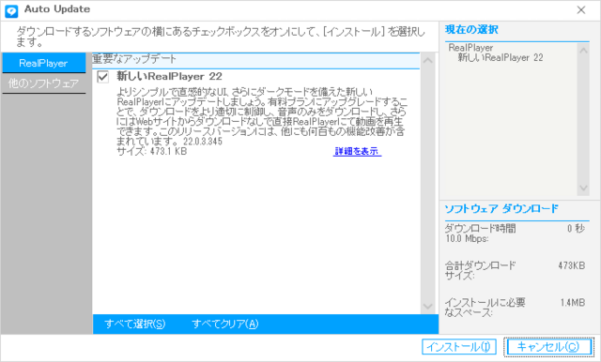
Task: Click update list scrollbar up arrow
Action: 428,60
